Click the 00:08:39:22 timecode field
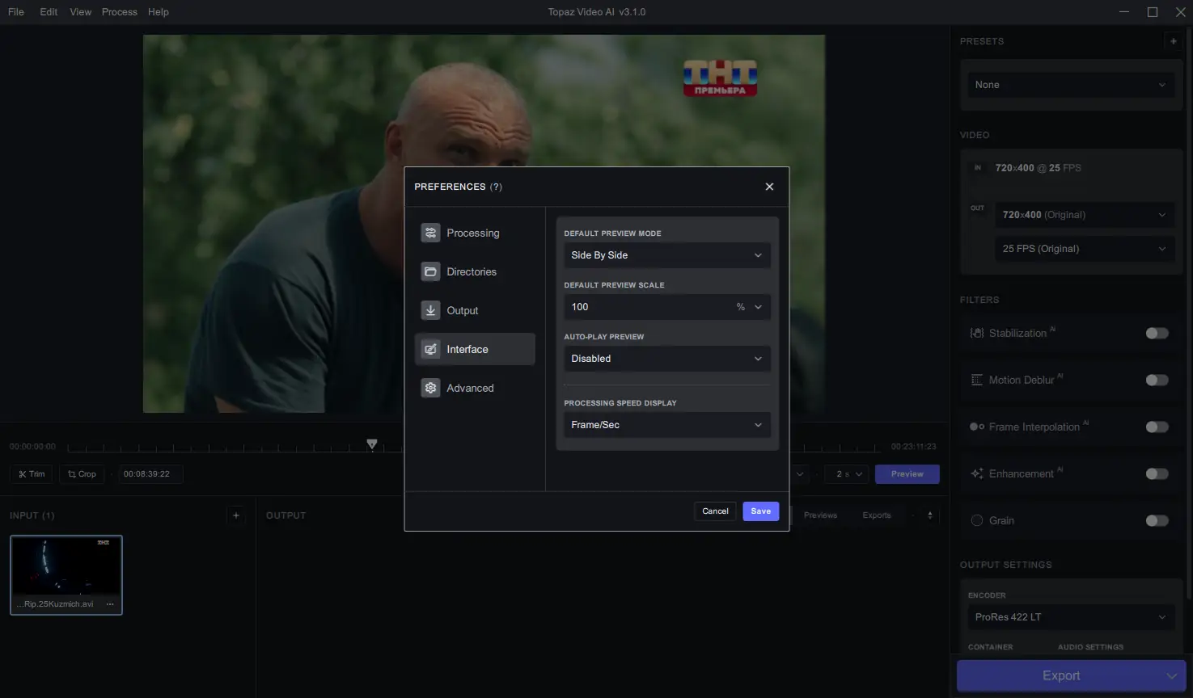 (150, 474)
